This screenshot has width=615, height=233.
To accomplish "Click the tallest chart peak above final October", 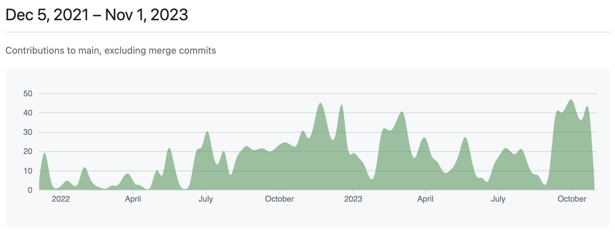I will click(571, 100).
